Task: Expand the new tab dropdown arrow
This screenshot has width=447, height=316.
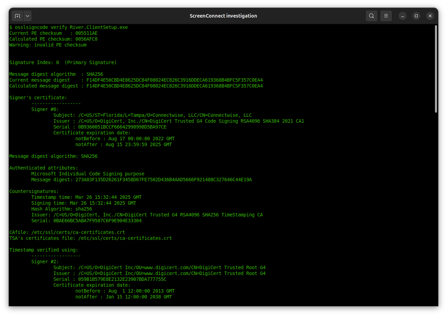Action: pyautogui.click(x=27, y=16)
